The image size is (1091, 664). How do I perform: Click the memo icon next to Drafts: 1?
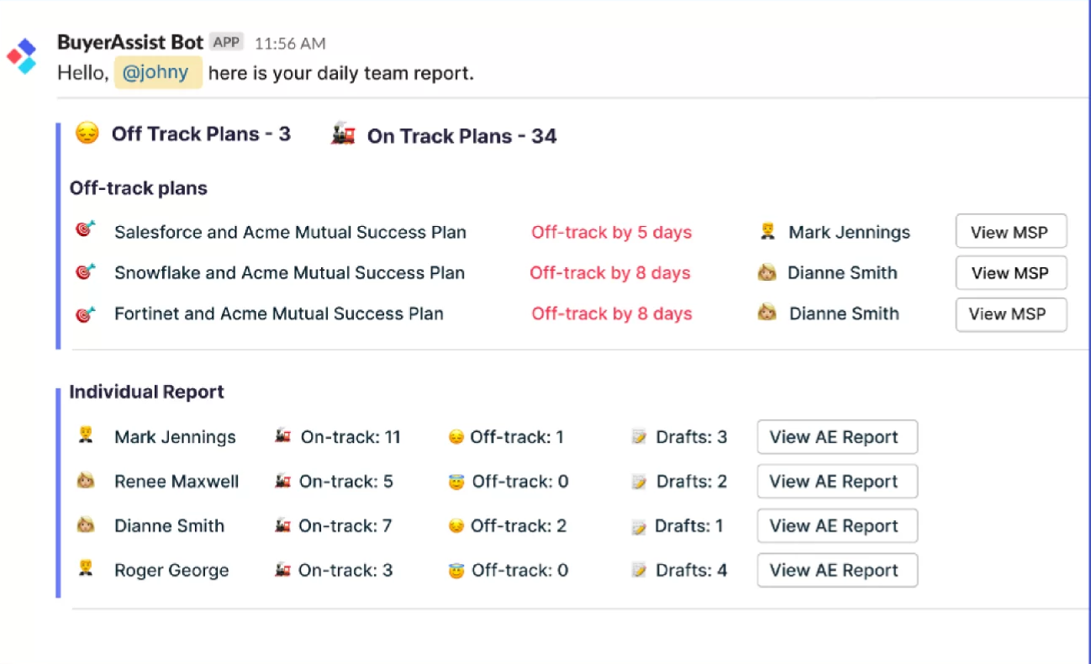click(x=640, y=527)
